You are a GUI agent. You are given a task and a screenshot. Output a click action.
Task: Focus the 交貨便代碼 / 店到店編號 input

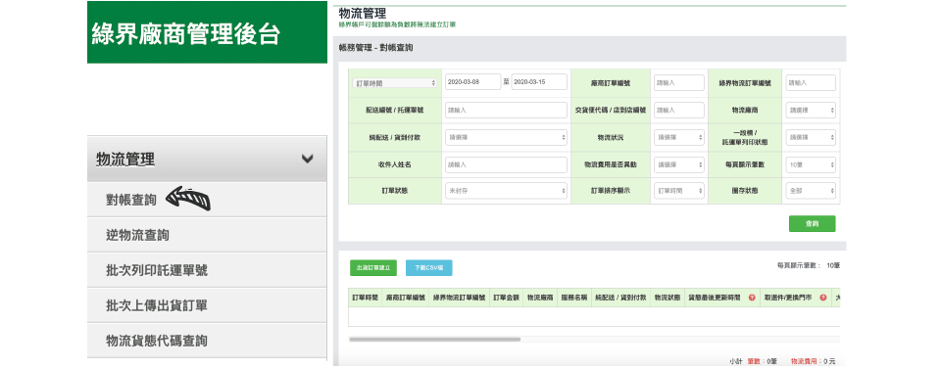coord(678,111)
